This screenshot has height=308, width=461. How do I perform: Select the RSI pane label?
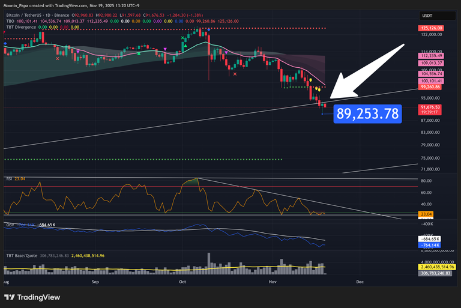coord(10,178)
